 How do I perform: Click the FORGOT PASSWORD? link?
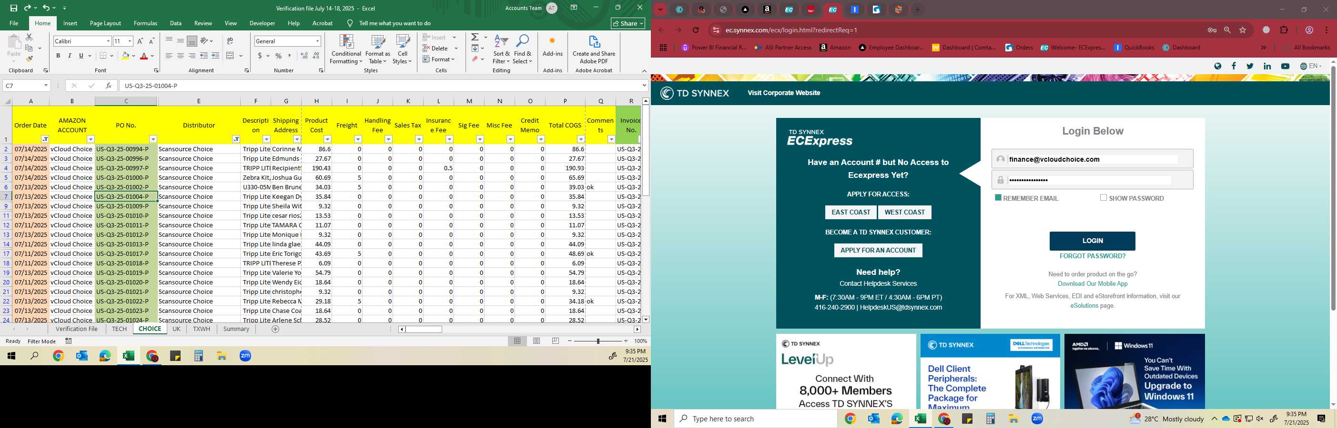(1092, 256)
